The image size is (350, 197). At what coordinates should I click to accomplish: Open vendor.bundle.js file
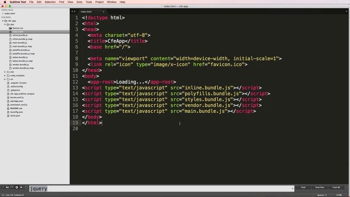21,65
